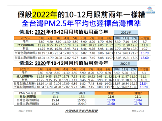Select the 年均值 column header in first table
The width and height of the screenshot is (162, 121).
click(145, 38)
